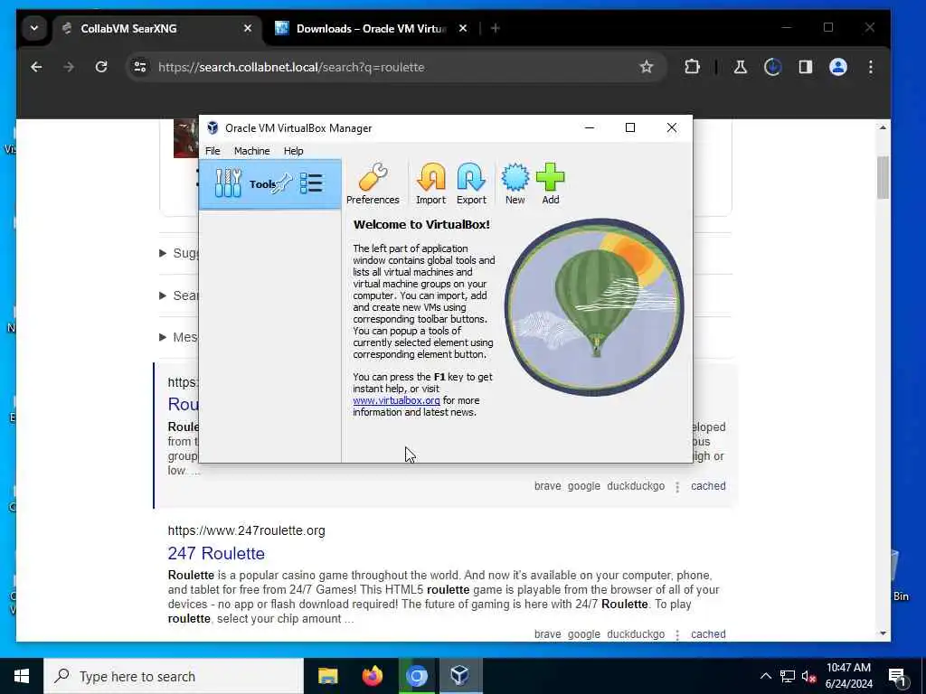Toggle Chrome side panel

[806, 67]
